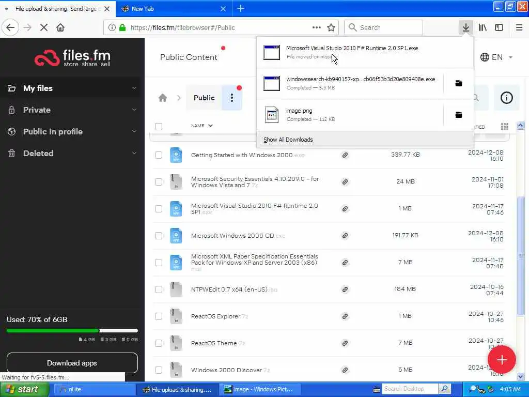Image resolution: width=529 pixels, height=397 pixels.
Task: Open the EN language dropdown
Action: [496, 57]
